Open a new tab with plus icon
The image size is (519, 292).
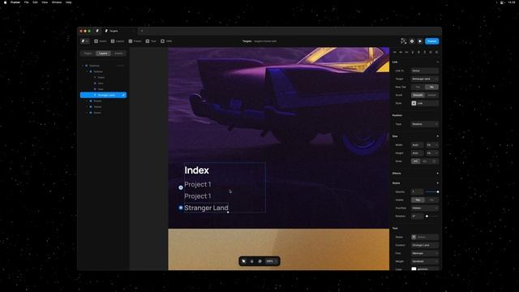142,31
